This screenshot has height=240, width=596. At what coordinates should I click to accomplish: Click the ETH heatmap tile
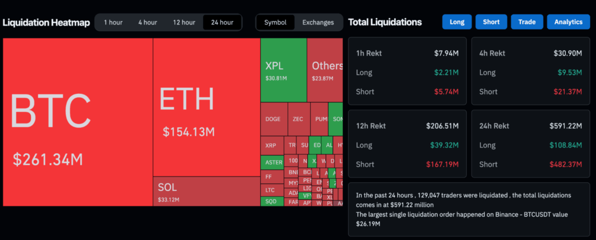(x=206, y=108)
